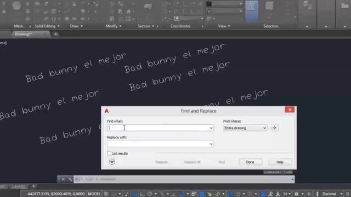
Task: Check the List results checkbox
Action: coord(109,153)
